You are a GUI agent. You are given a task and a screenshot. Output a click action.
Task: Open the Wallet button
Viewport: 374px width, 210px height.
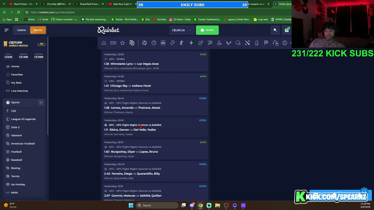(207, 30)
